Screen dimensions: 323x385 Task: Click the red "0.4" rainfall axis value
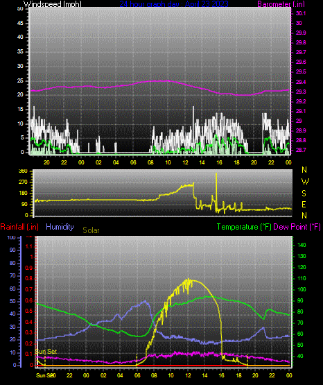pos(29,322)
